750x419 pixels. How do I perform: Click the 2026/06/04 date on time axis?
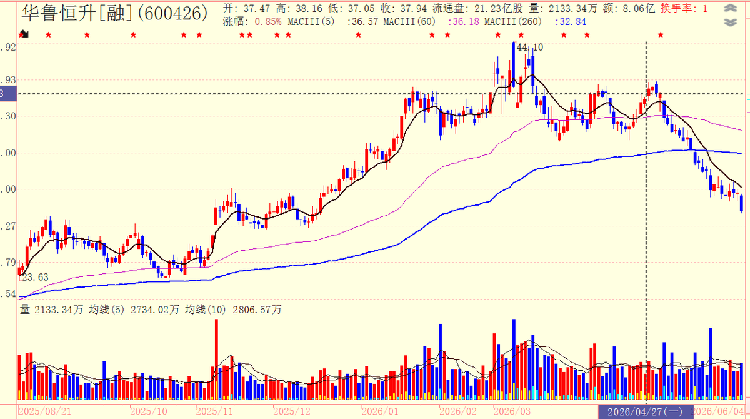pos(719,411)
